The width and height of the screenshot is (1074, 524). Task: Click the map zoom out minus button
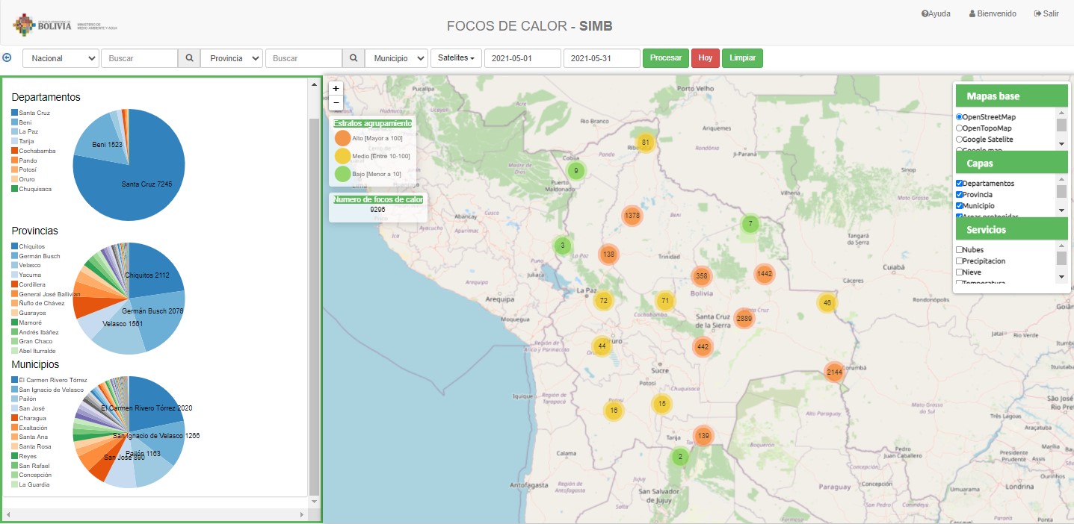point(336,102)
